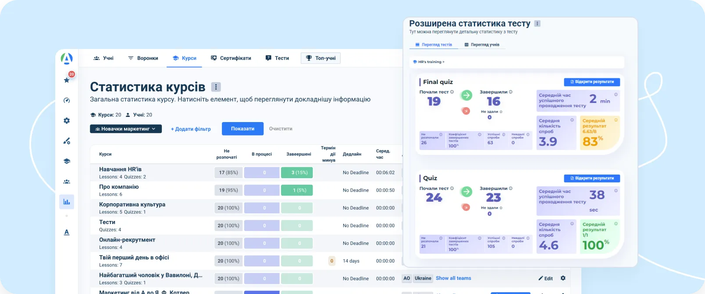Click the three-dot menu beside Статистика курсів
The image size is (705, 294).
tap(216, 87)
